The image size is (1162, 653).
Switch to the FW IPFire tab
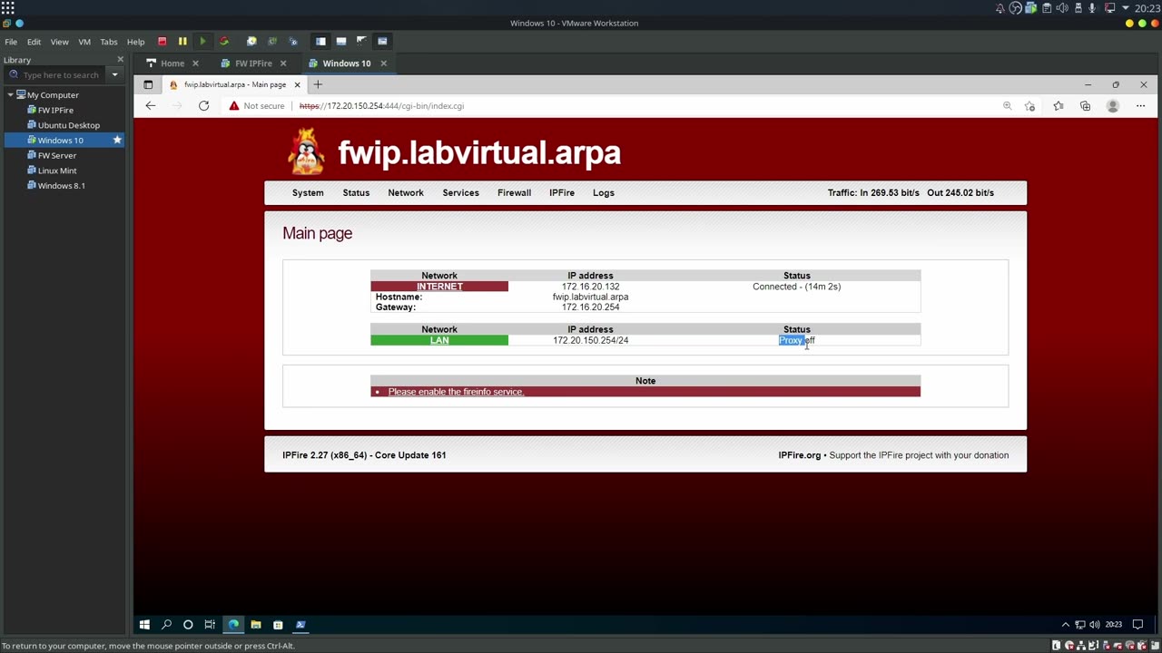(x=253, y=63)
